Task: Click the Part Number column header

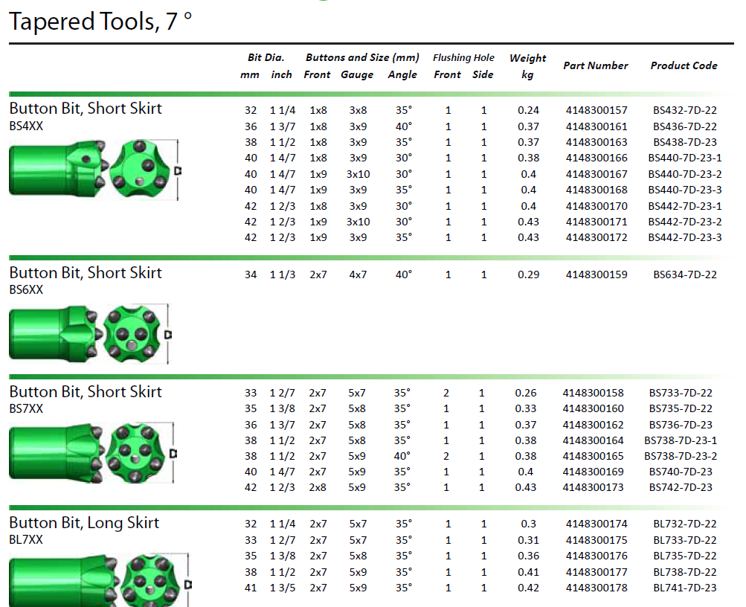Action: click(x=596, y=65)
